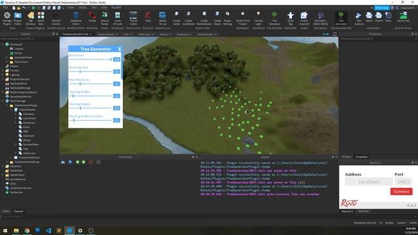Click the Starting Height slider handle

pos(80,108)
